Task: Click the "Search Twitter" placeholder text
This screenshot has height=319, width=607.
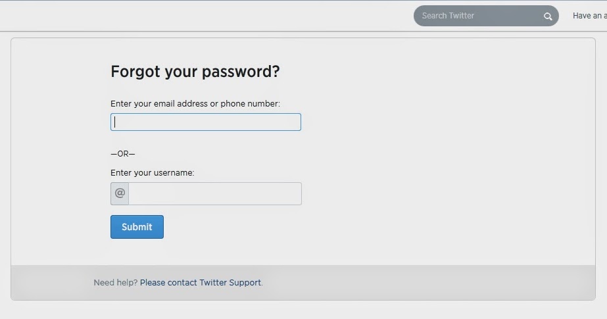Action: 448,16
